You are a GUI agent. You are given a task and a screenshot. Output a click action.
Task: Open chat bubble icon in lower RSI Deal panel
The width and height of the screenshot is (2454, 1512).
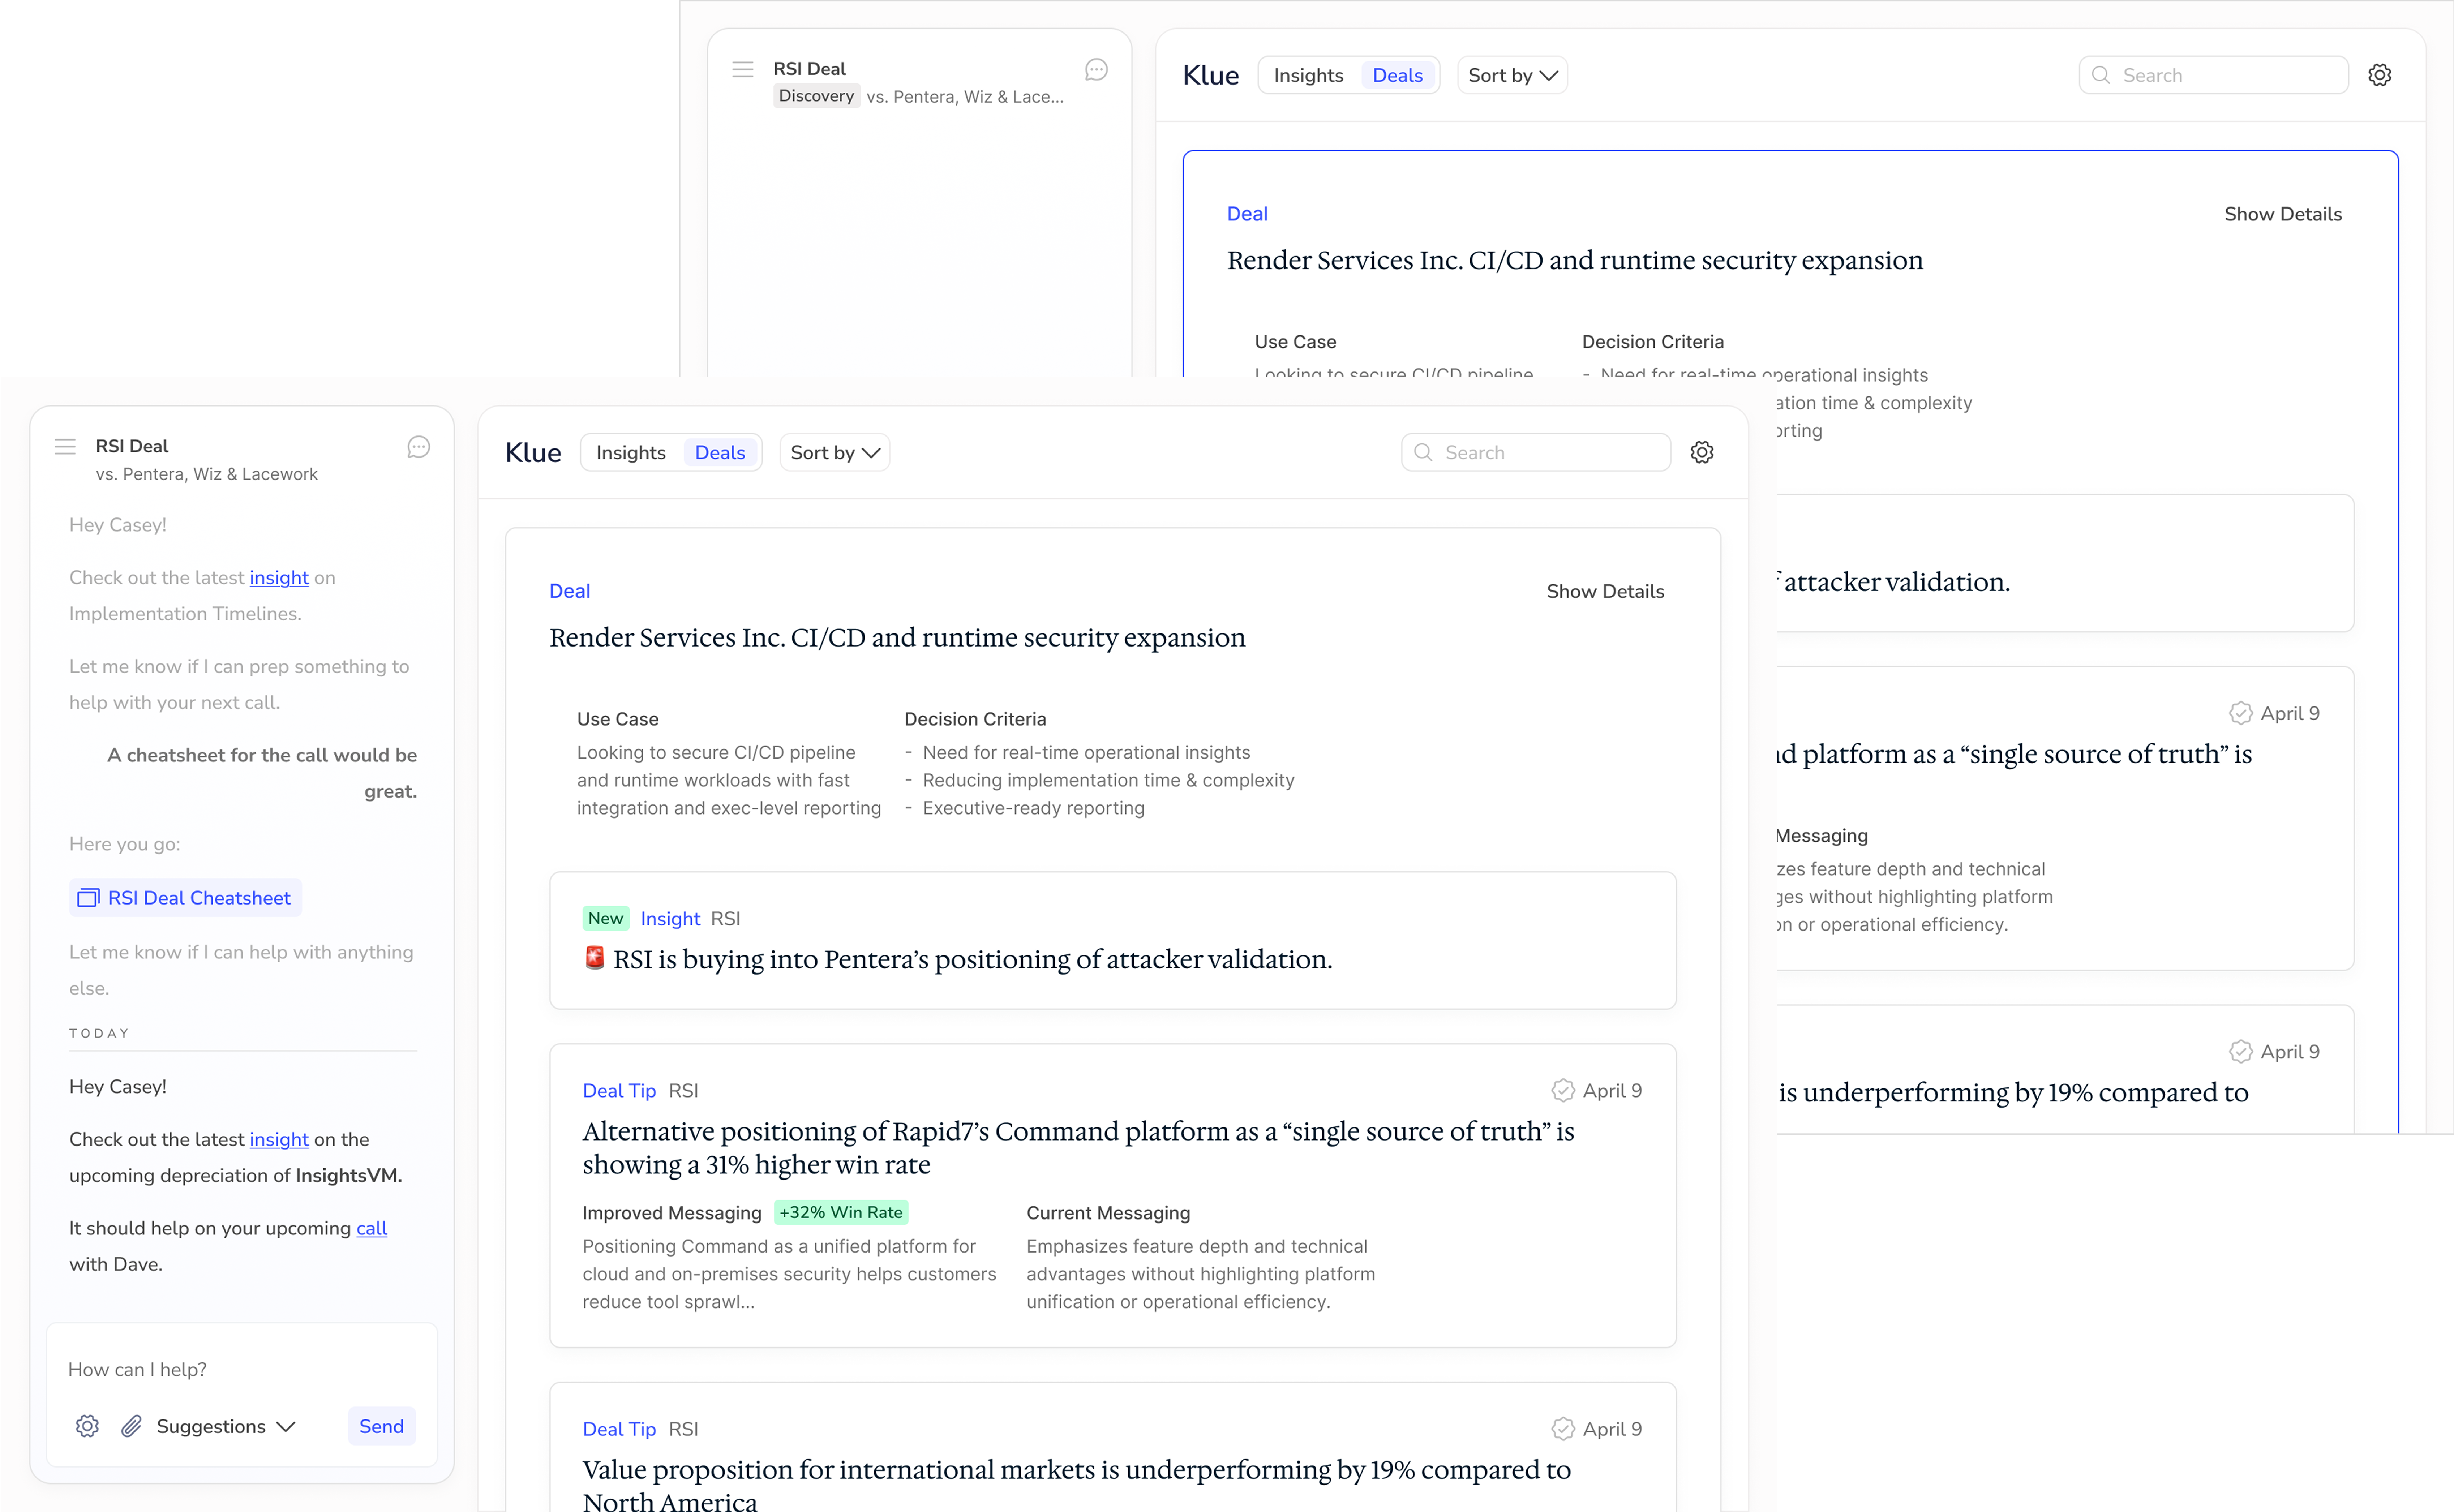click(x=418, y=447)
